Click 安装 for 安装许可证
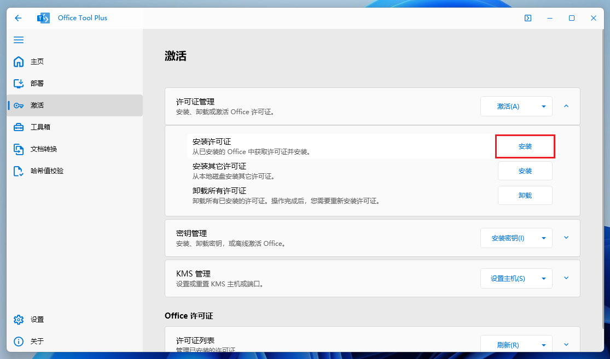 click(x=525, y=146)
